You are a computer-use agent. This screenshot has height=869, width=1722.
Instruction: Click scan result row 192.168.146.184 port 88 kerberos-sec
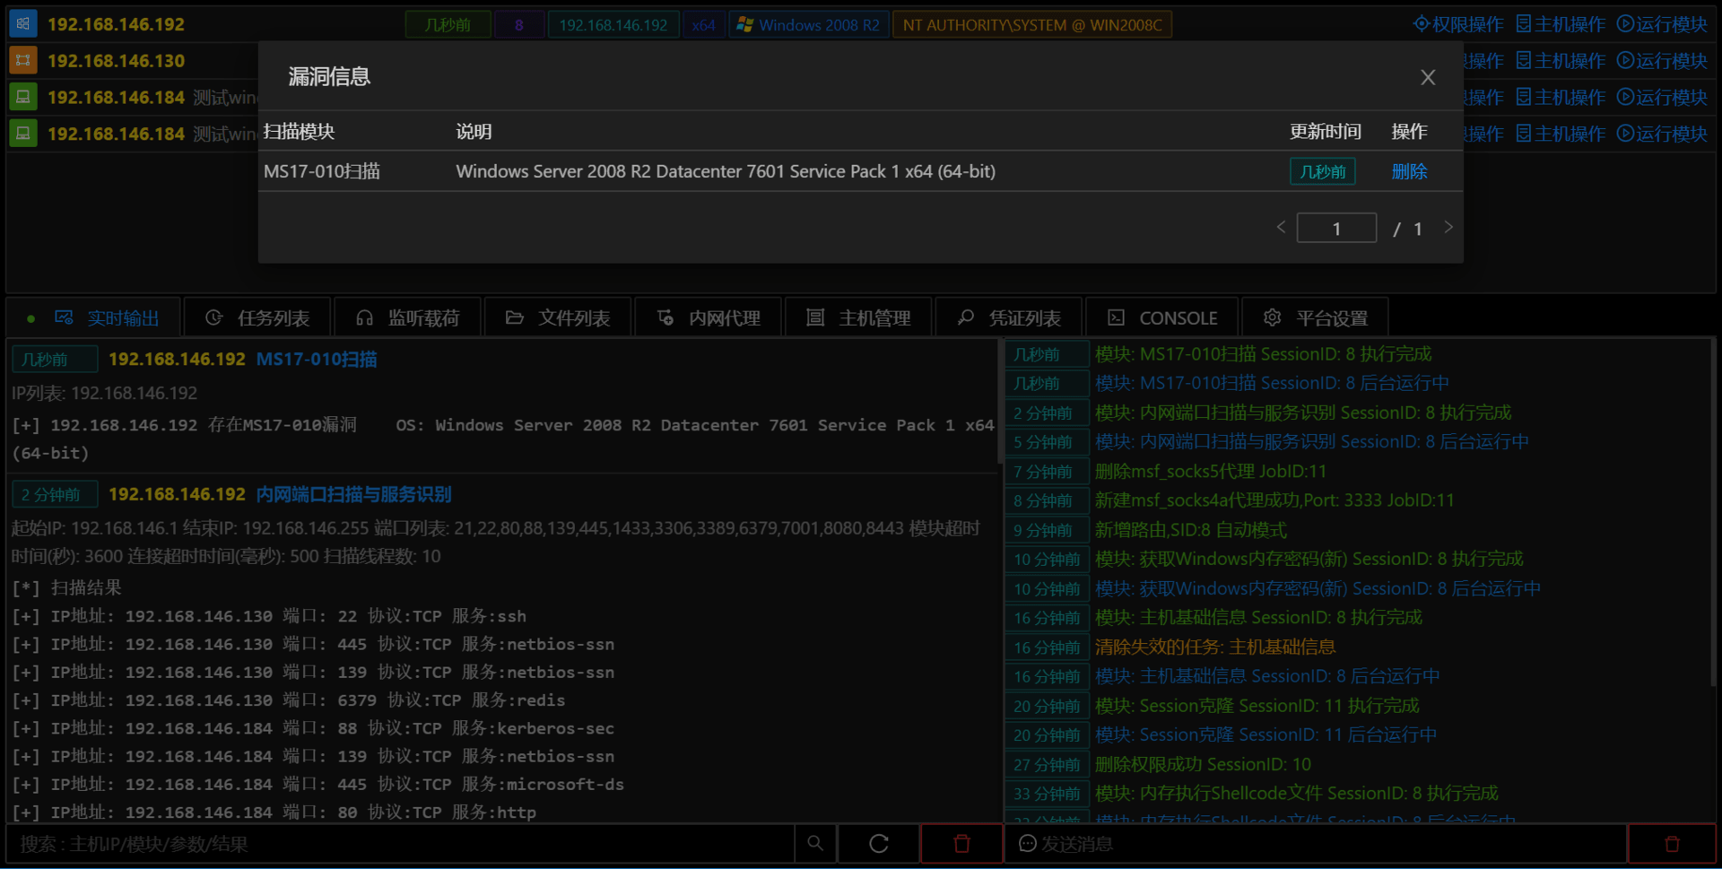(313, 729)
